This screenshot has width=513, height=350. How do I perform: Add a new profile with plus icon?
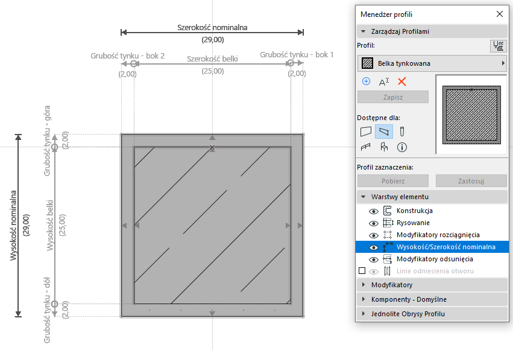pos(366,81)
